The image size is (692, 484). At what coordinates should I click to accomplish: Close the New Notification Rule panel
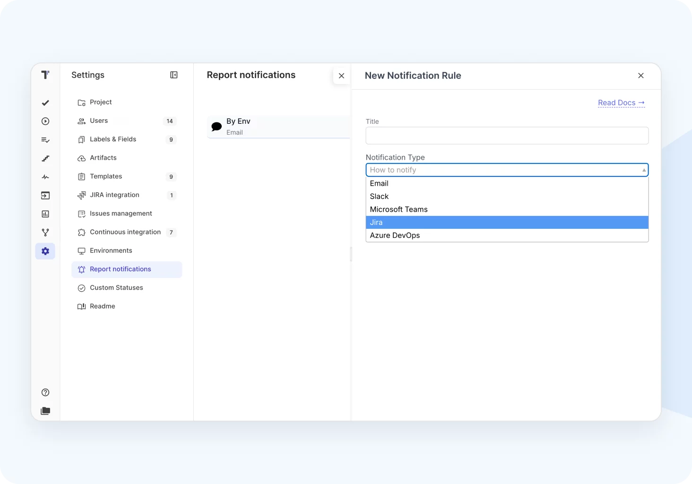[x=641, y=76]
